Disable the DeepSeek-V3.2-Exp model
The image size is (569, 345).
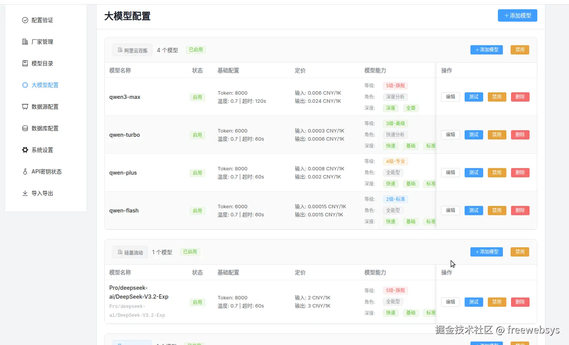pyautogui.click(x=497, y=302)
